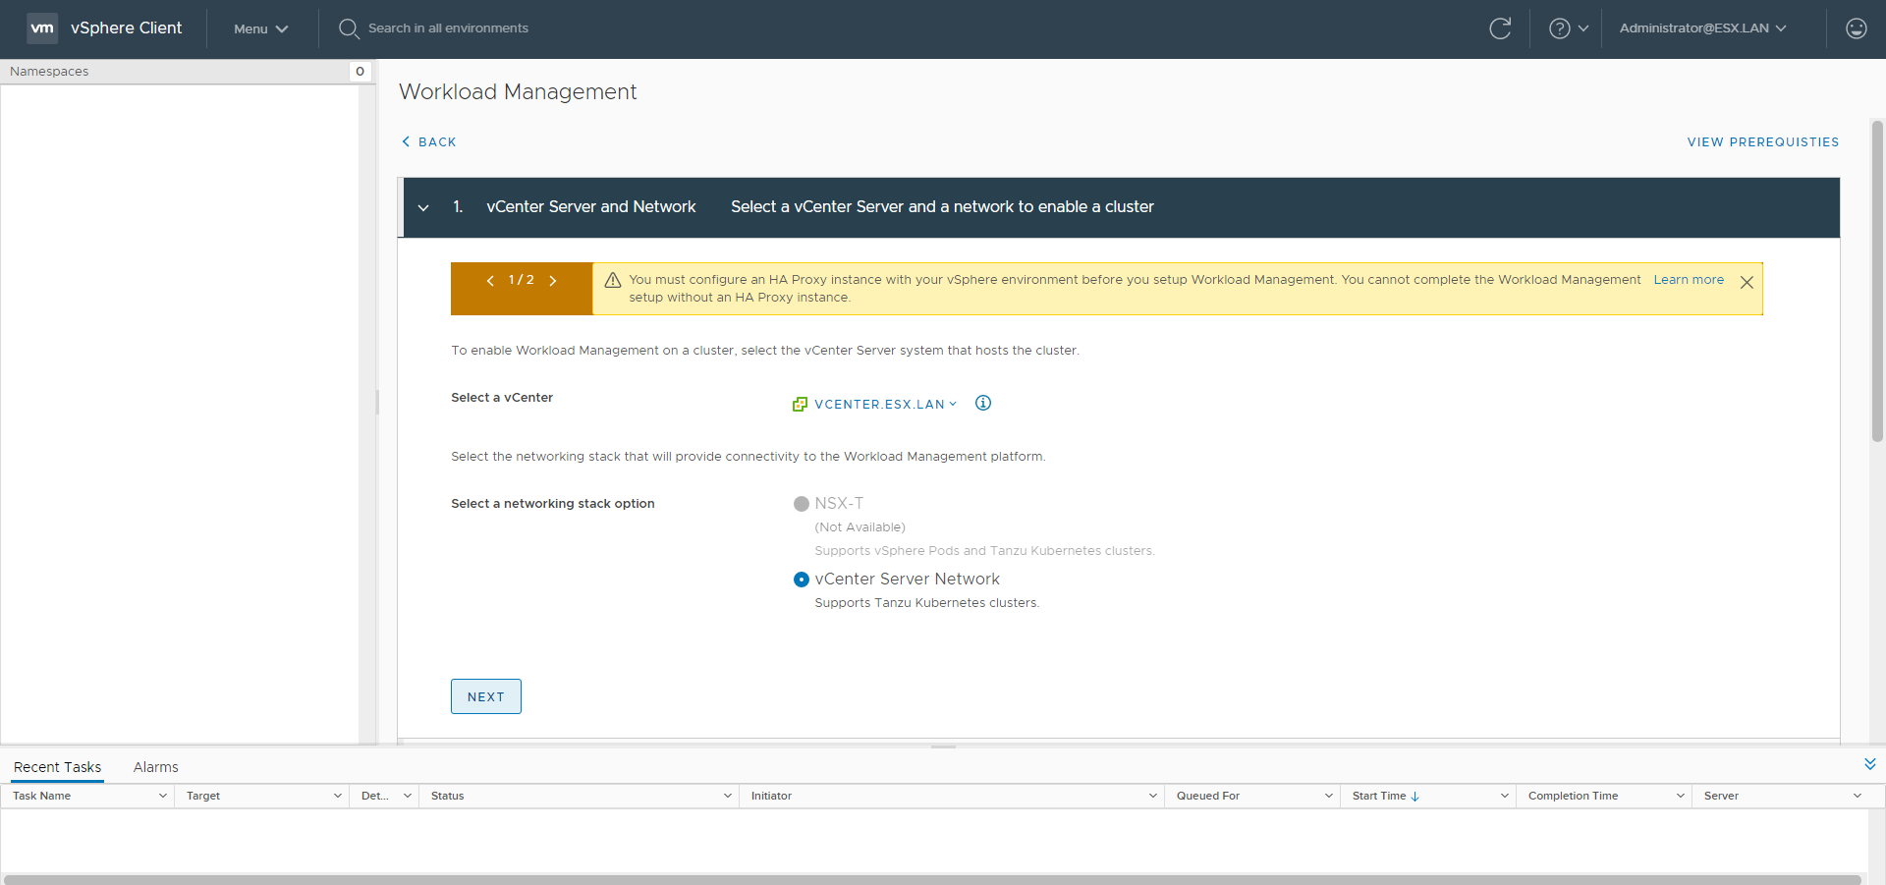This screenshot has width=1886, height=885.
Task: Click the vm logo icon
Action: [42, 28]
